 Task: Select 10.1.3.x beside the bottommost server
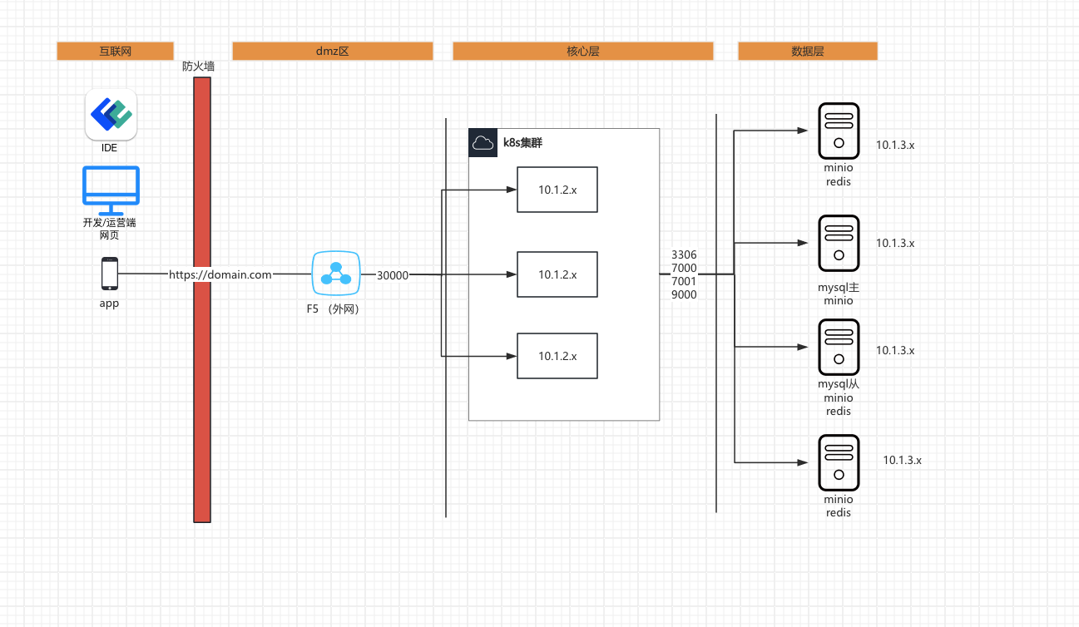point(903,460)
